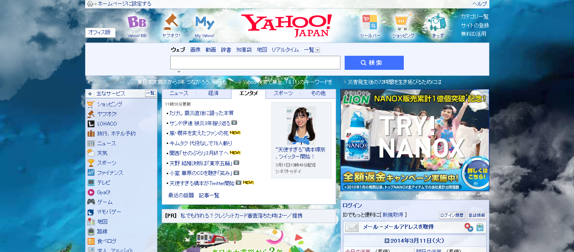
Task: Click the ホームページに設定する link
Action: pos(124,4)
